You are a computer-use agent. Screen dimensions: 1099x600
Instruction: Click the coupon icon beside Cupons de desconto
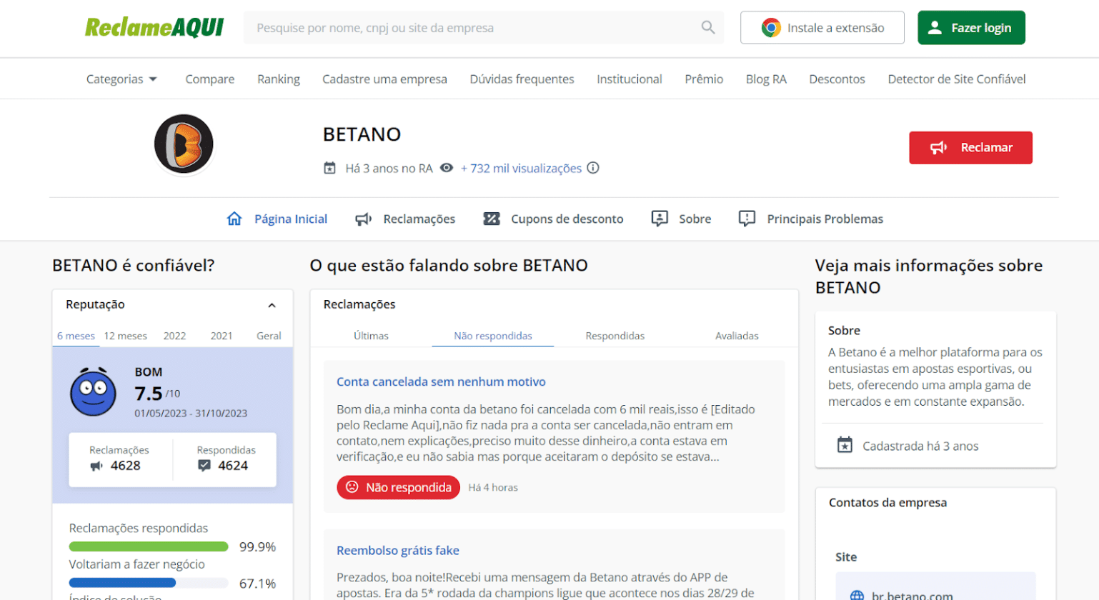point(492,219)
